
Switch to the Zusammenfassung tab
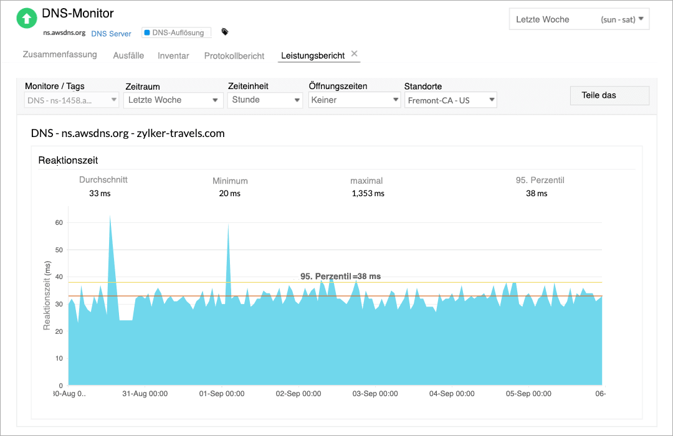tap(59, 55)
